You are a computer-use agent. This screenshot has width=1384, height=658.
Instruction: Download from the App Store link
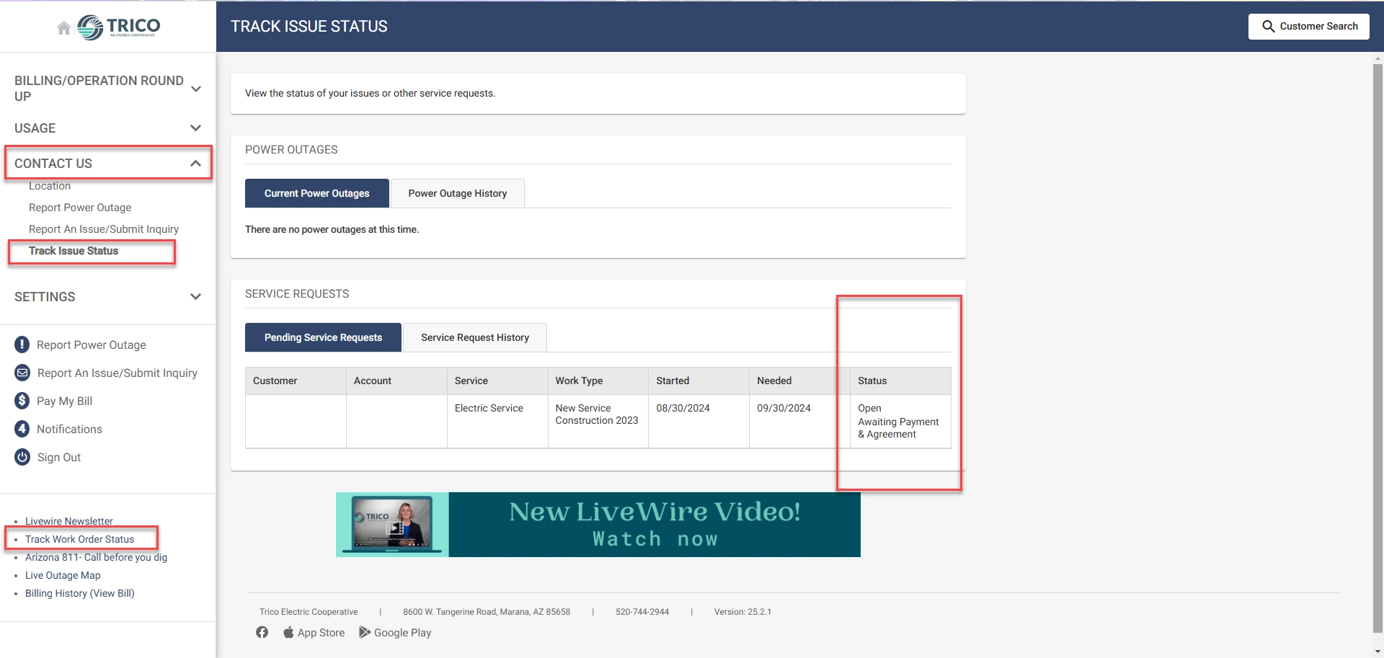click(x=314, y=632)
